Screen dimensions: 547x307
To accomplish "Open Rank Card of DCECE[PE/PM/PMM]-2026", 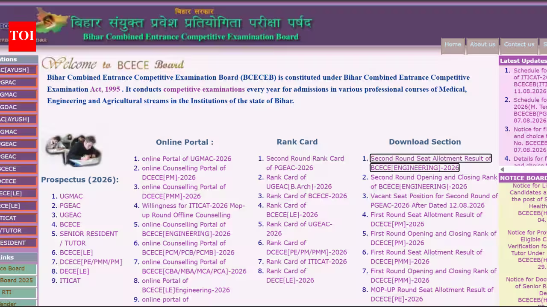I will tap(306, 247).
